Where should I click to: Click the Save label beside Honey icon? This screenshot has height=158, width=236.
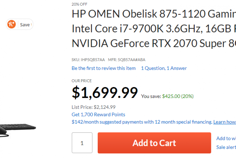click(25, 25)
